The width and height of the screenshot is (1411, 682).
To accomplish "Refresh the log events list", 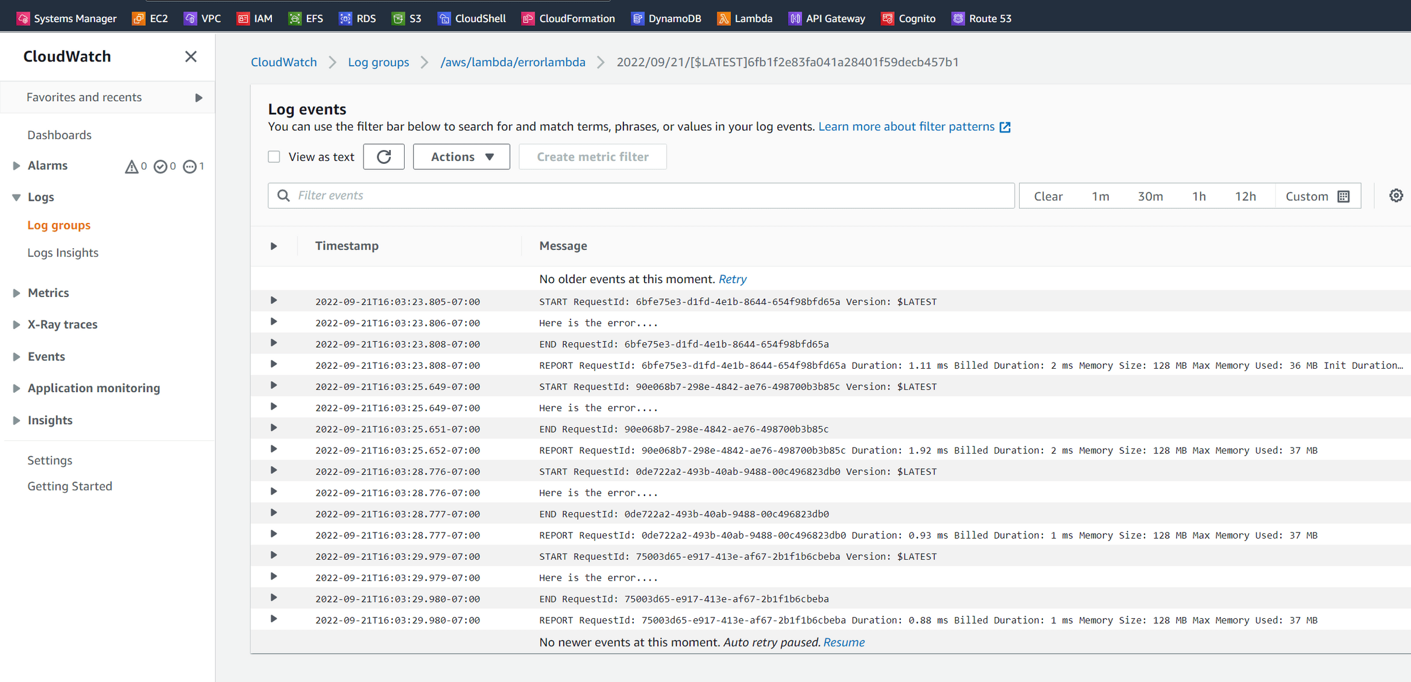I will click(x=384, y=157).
